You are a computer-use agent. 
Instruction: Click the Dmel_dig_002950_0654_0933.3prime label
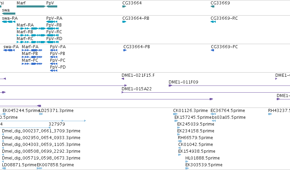click(x=41, y=138)
